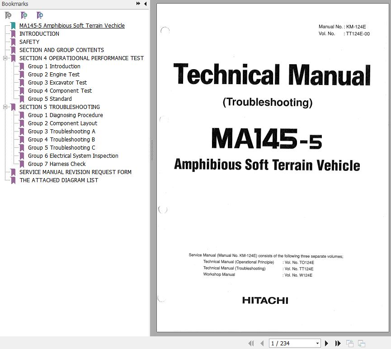Click the next view icon in status bar
The image size is (391, 349).
point(361,343)
